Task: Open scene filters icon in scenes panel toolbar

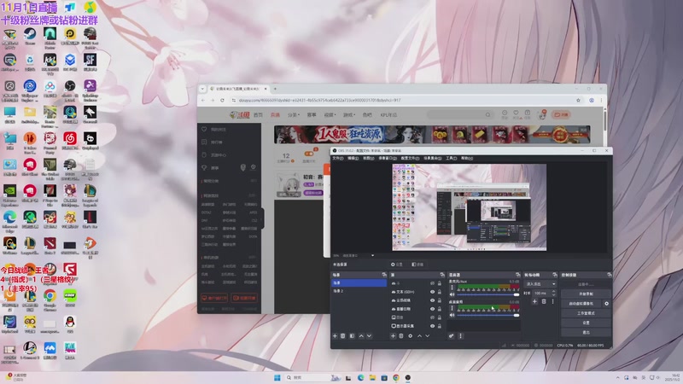Action: [352, 336]
